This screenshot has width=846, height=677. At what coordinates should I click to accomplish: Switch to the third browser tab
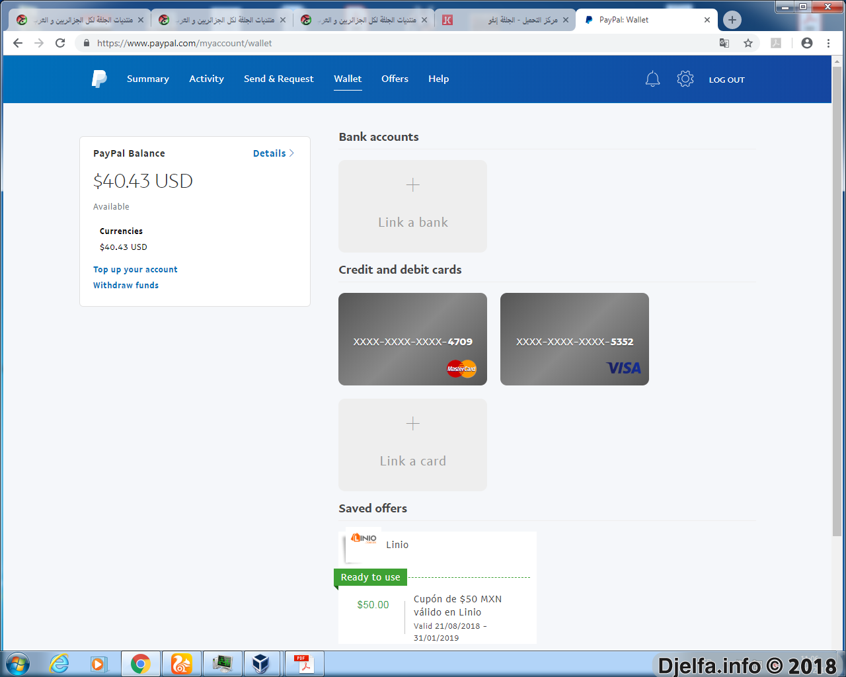[x=364, y=20]
